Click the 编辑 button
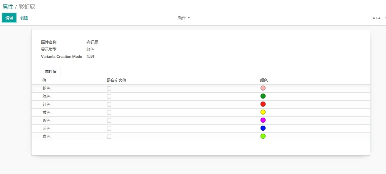 coord(9,18)
